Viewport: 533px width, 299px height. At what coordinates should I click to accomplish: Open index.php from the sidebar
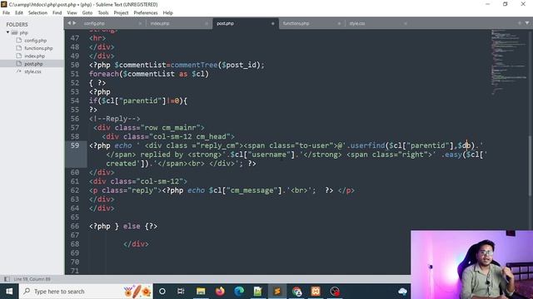coord(34,56)
